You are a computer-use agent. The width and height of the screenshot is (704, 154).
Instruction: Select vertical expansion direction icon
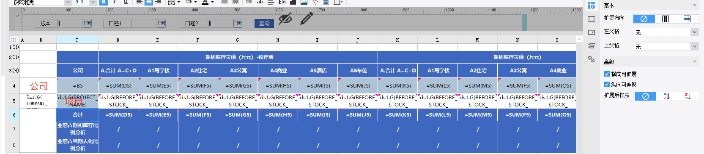tap(666, 19)
